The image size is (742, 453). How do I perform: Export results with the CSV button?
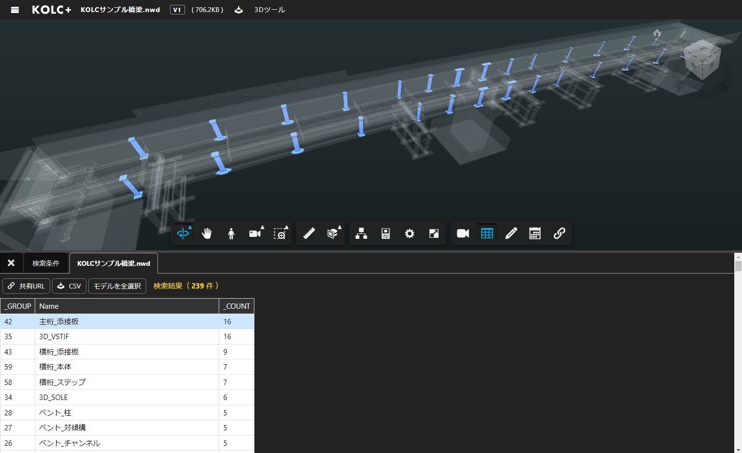pyautogui.click(x=69, y=286)
